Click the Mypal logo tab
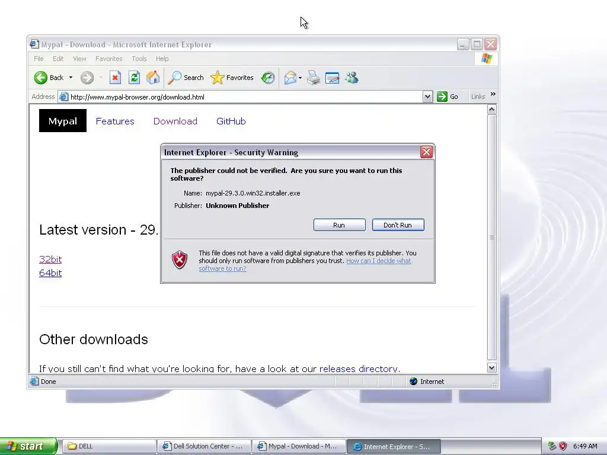The height and width of the screenshot is (455, 607). (x=63, y=121)
